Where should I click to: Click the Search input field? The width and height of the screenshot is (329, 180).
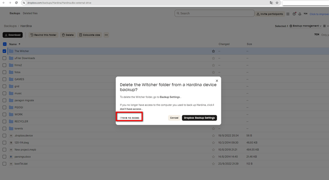214,13
